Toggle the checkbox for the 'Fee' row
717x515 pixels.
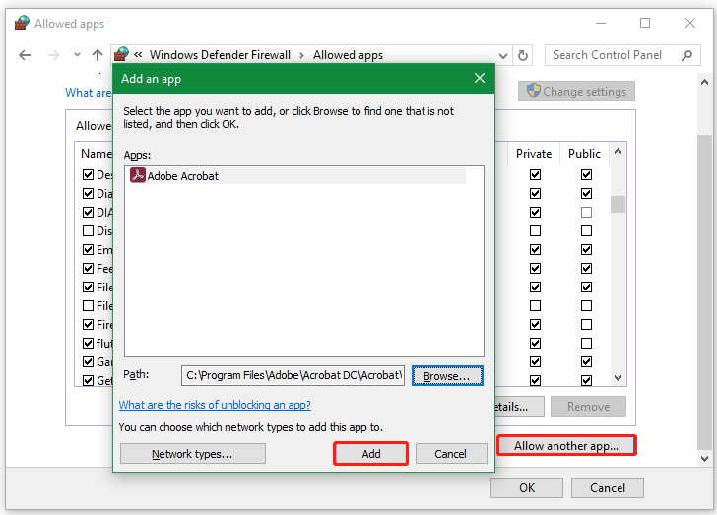tap(89, 269)
